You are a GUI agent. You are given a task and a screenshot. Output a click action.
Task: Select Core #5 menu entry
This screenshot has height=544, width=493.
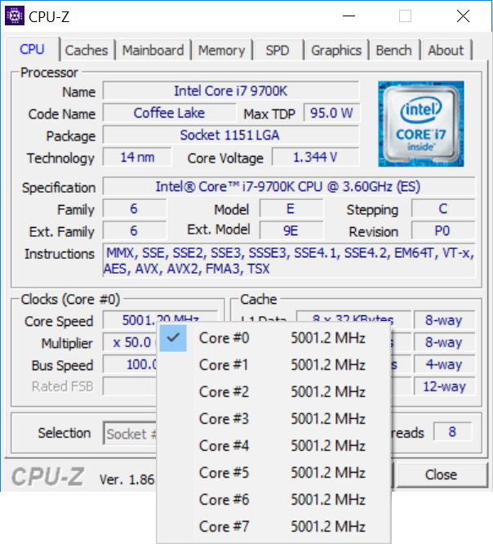[x=274, y=473]
